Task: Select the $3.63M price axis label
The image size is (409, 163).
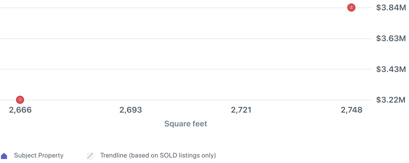Action: click(391, 38)
